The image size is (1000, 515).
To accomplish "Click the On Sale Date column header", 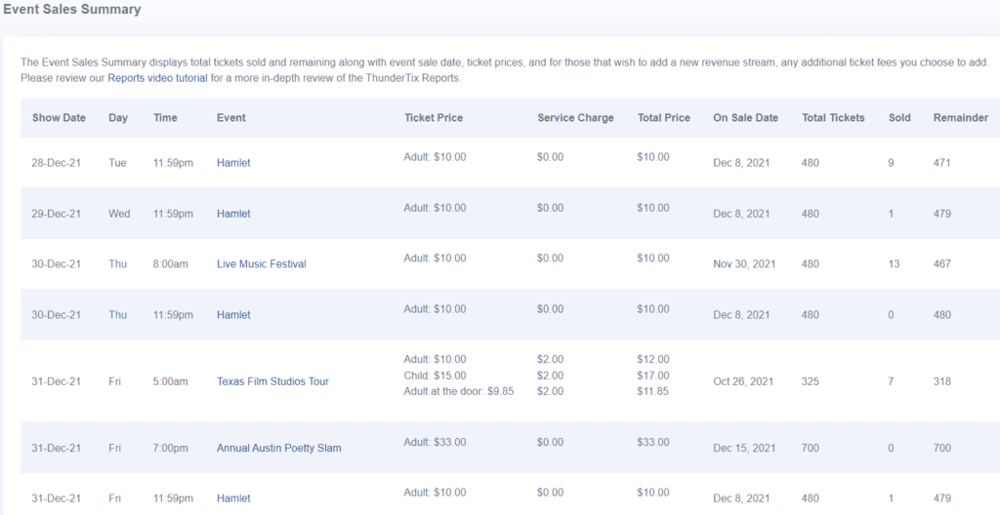I will [x=745, y=118].
